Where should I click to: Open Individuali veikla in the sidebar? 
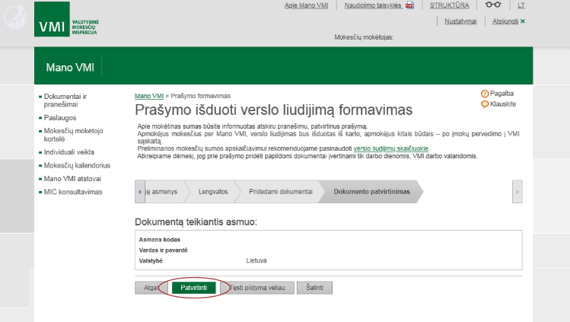point(69,152)
